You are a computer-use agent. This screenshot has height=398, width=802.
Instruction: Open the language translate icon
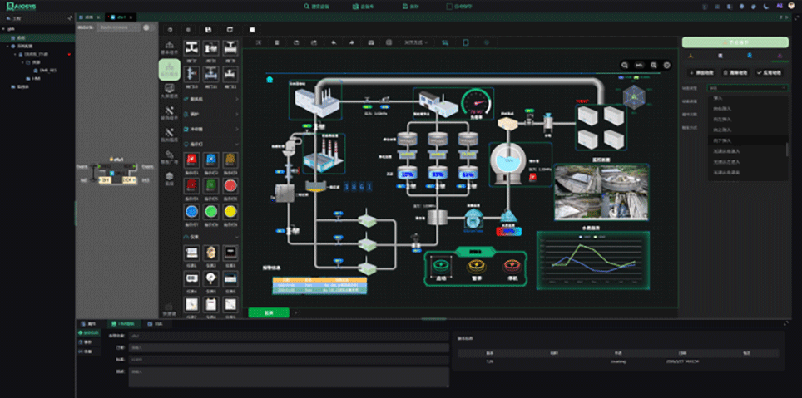pyautogui.click(x=780, y=6)
